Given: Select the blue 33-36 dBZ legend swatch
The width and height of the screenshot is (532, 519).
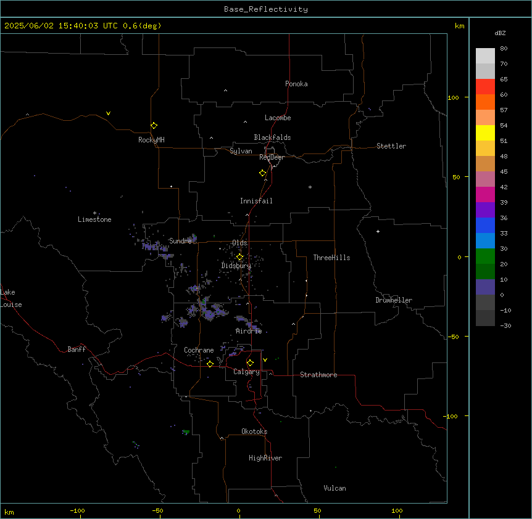Looking at the screenshot, I should pyautogui.click(x=485, y=225).
